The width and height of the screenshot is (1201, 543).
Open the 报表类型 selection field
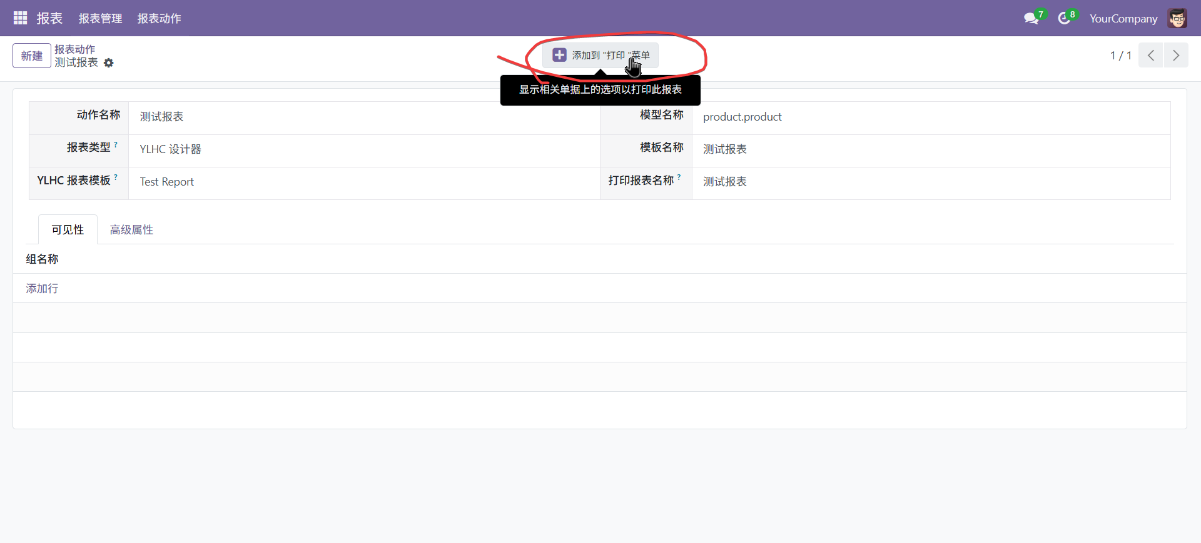tap(363, 149)
